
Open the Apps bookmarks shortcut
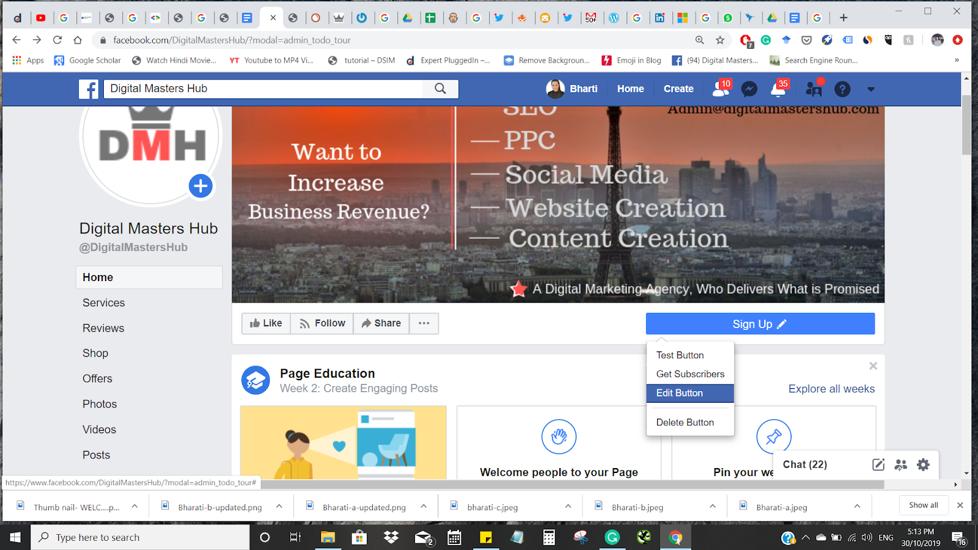pyautogui.click(x=28, y=60)
